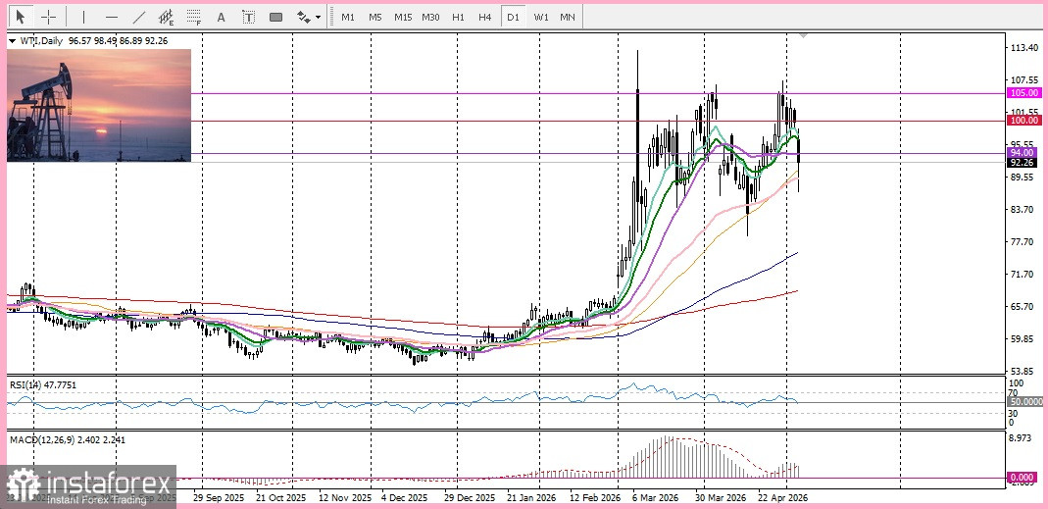Switch chart to W1 weekly timeframe
Screen dimensions: 1048x509
pyautogui.click(x=541, y=17)
